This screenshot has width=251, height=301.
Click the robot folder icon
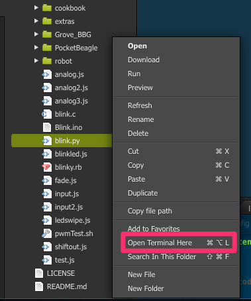tap(47, 61)
